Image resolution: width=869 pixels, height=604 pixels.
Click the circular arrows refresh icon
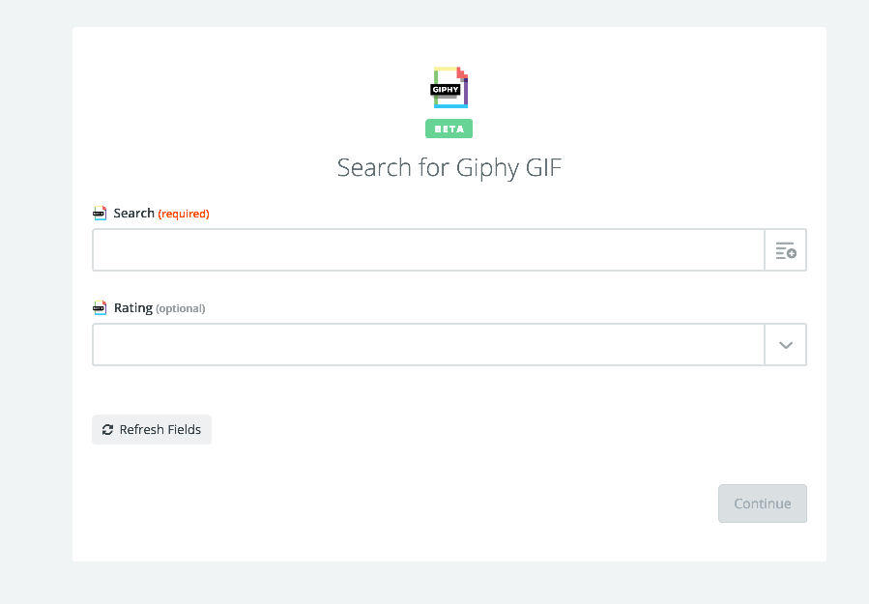[107, 429]
